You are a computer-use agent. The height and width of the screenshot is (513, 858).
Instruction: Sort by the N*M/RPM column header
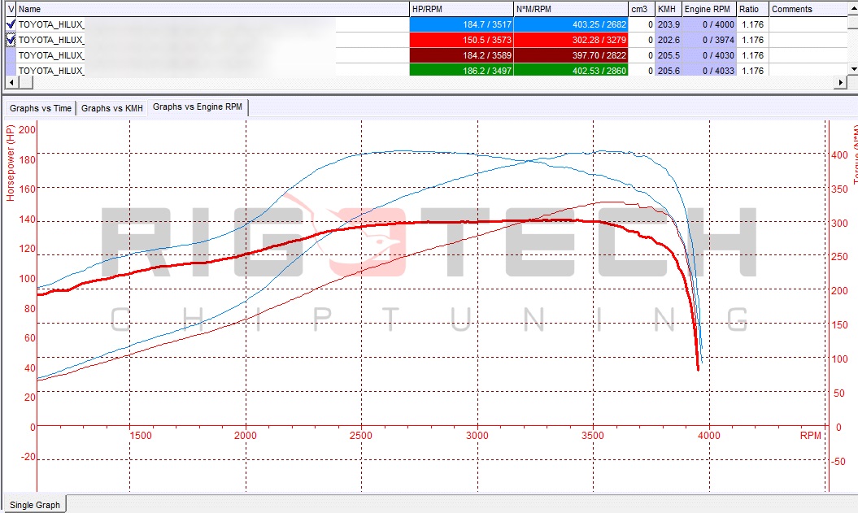pos(571,9)
